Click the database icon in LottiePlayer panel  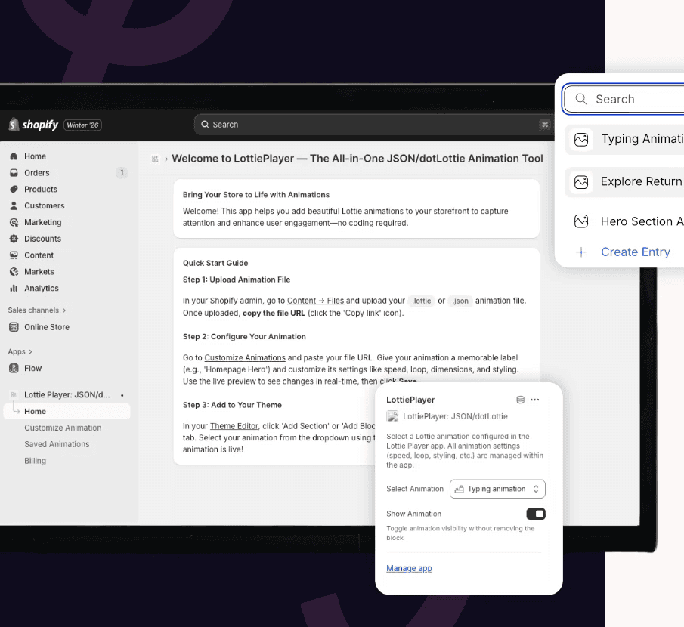click(521, 400)
